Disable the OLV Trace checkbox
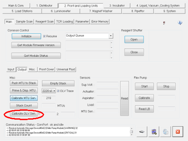The height and width of the screenshot is (141, 188). coord(58,91)
